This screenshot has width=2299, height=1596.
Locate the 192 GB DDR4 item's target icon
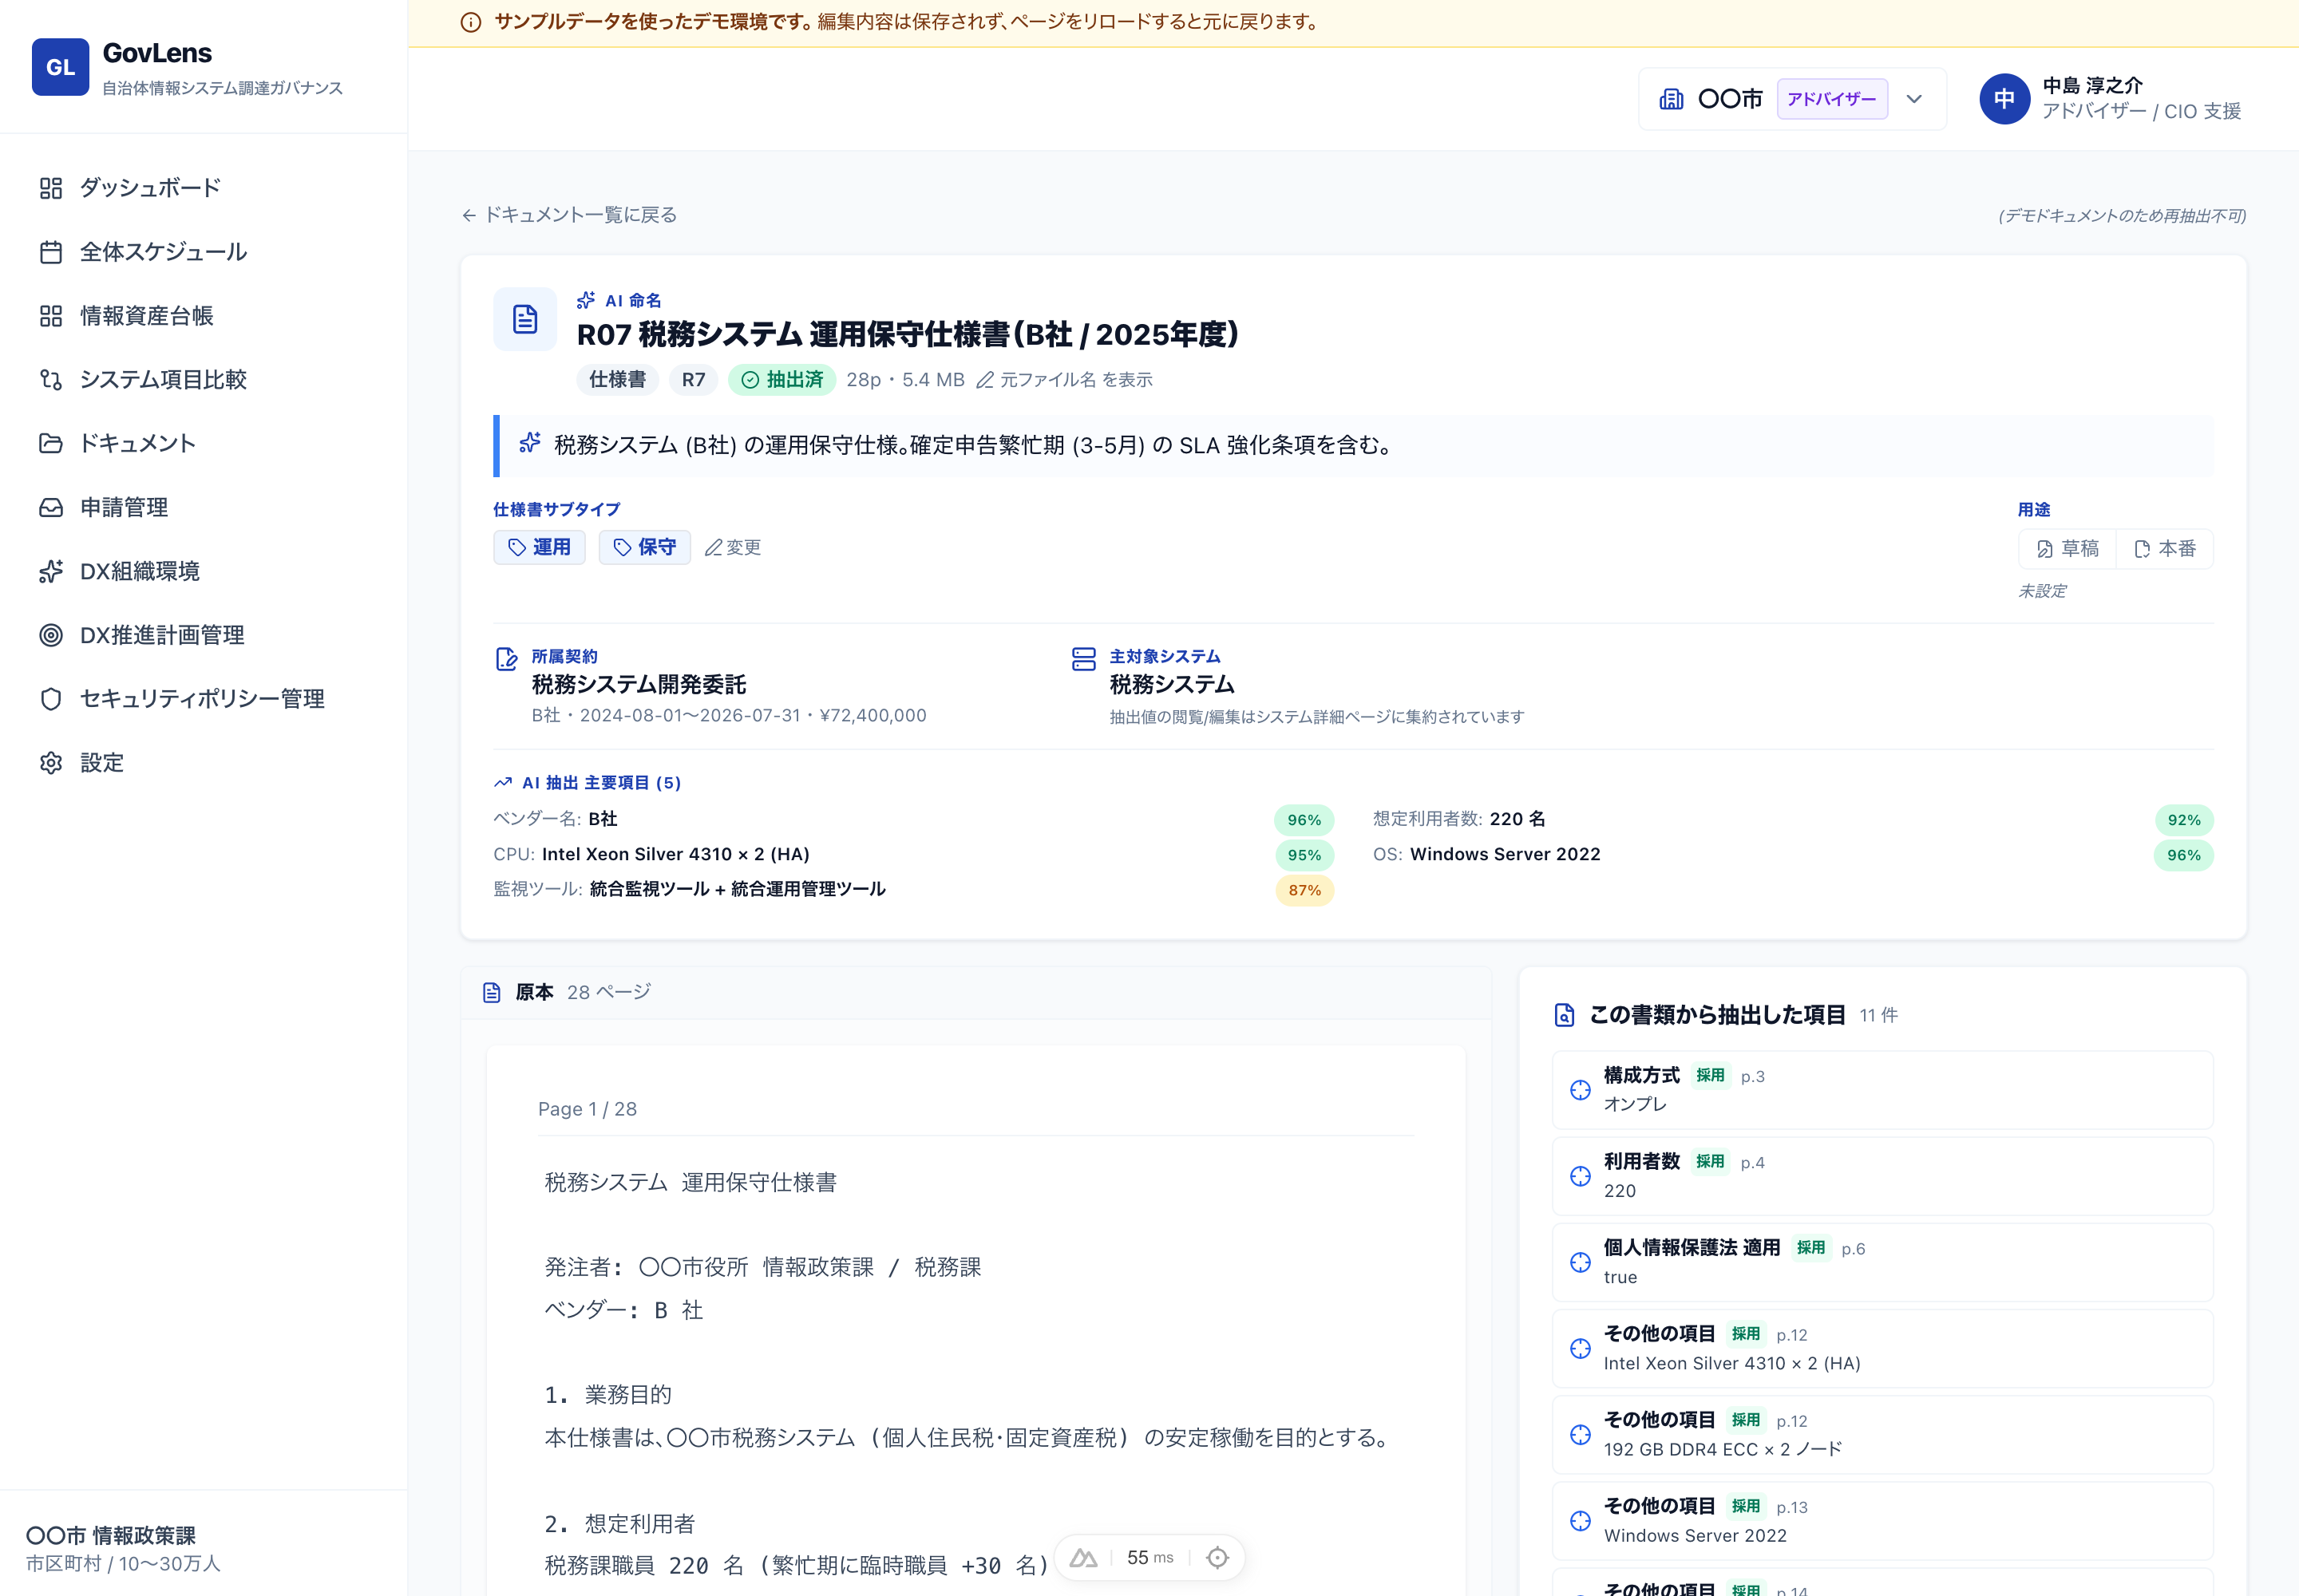tap(1581, 1434)
